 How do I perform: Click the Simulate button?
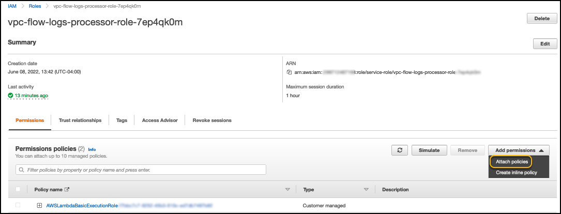[429, 150]
